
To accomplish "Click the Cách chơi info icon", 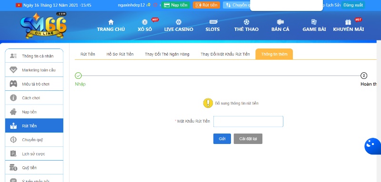I will click(13, 98).
